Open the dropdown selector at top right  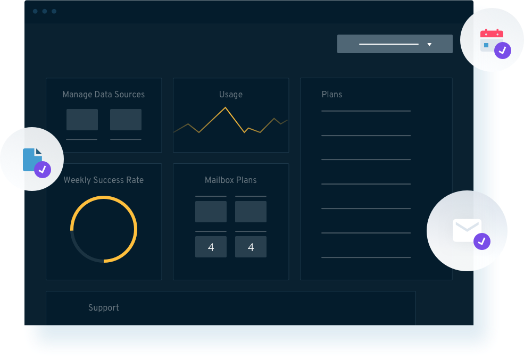pos(395,44)
